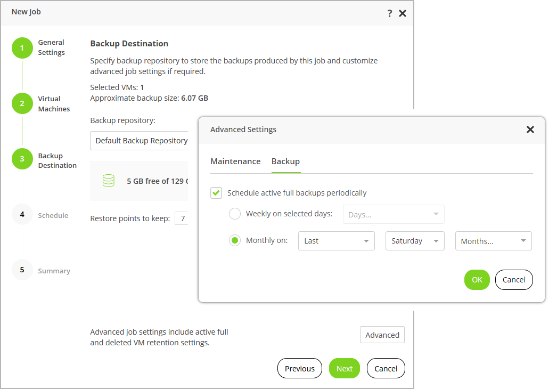This screenshot has width=549, height=389.
Task: Select Weekly on selected days option
Action: coord(235,214)
